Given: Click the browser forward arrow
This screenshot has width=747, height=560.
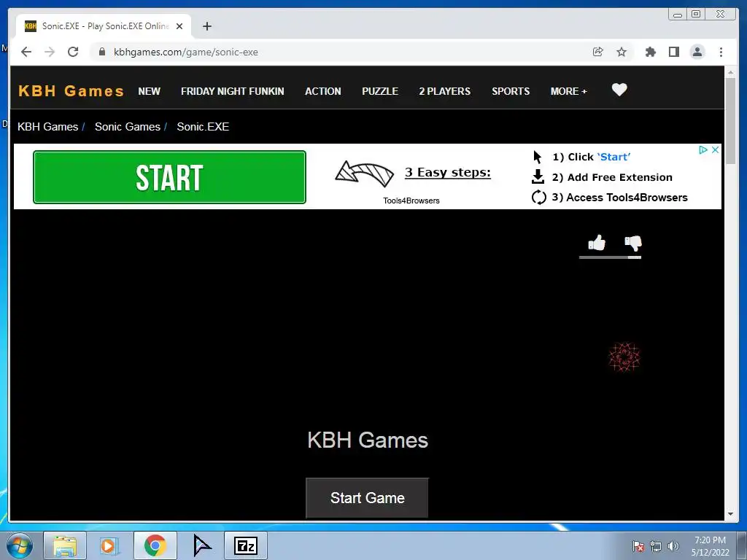Looking at the screenshot, I should 50,52.
